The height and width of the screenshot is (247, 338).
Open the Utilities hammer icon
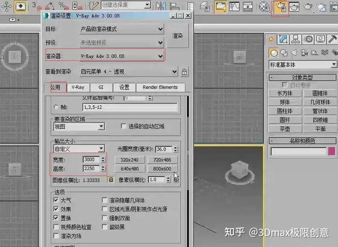click(332, 39)
